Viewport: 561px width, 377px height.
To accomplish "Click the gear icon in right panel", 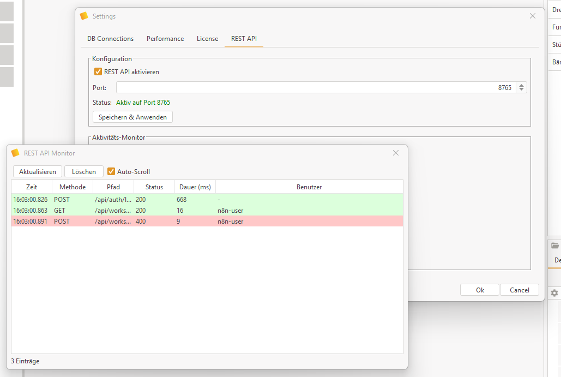I will [554, 293].
